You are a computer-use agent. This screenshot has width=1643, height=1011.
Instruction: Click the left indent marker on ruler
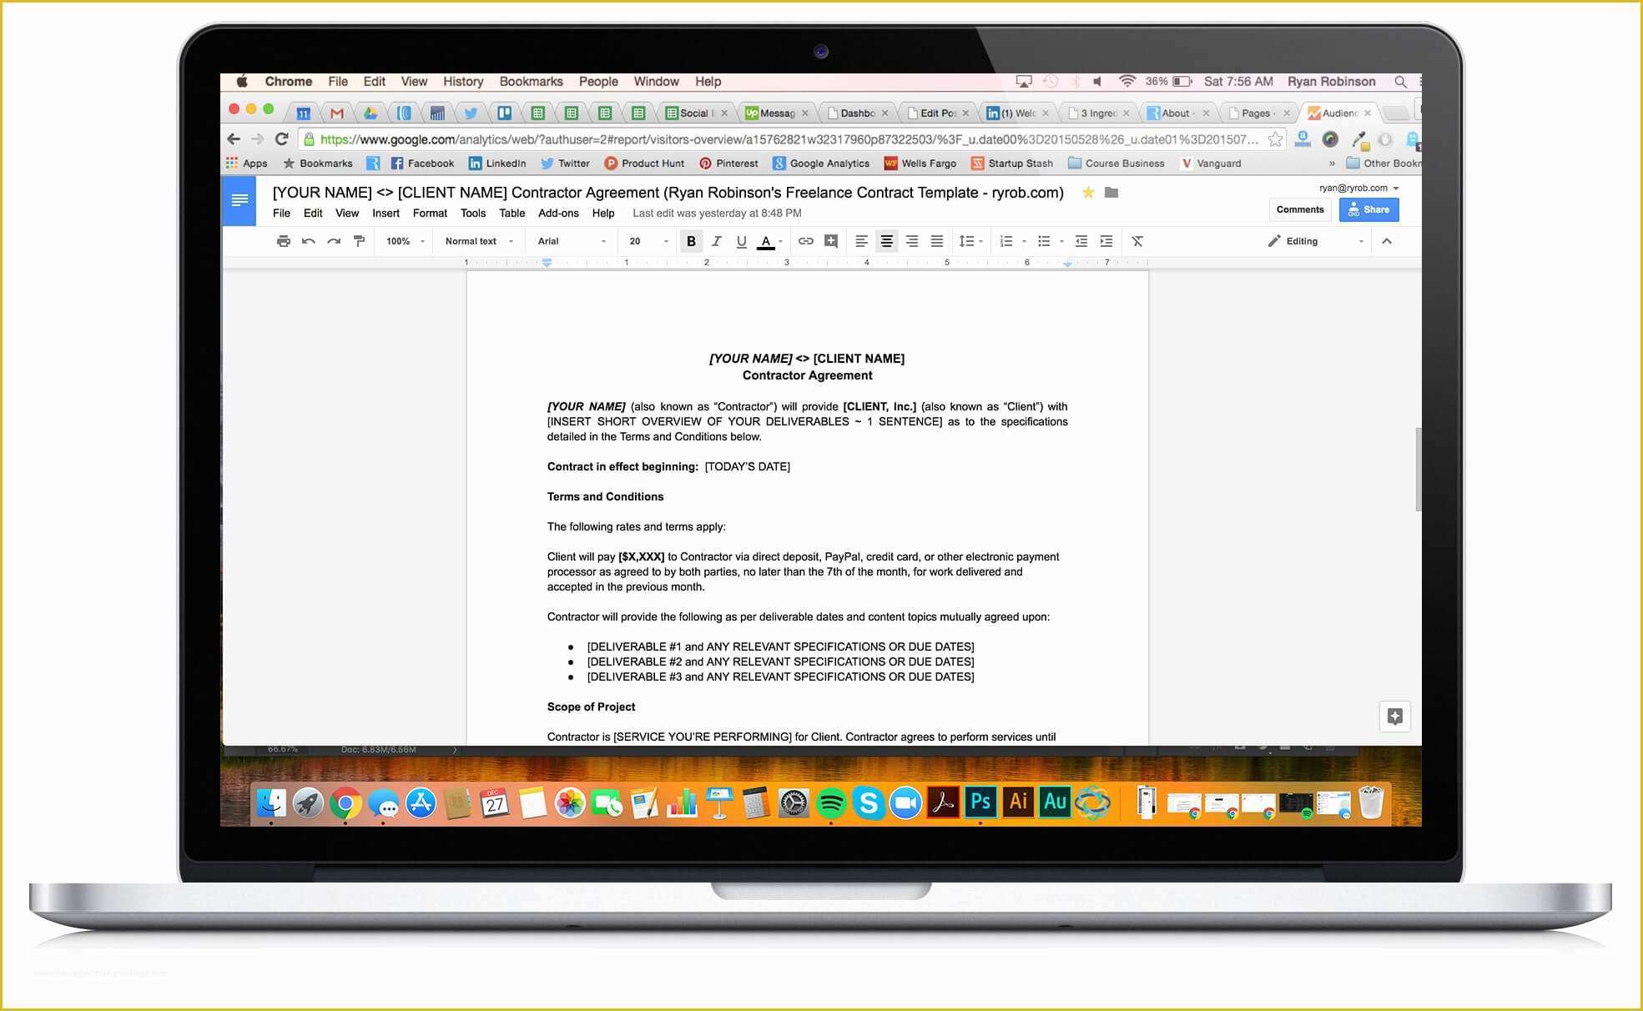(x=547, y=263)
